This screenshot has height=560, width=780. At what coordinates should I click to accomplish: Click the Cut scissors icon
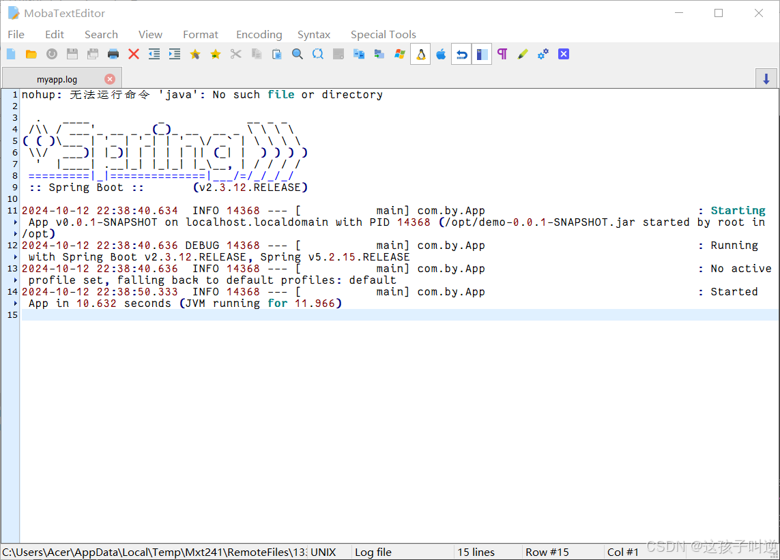point(236,54)
